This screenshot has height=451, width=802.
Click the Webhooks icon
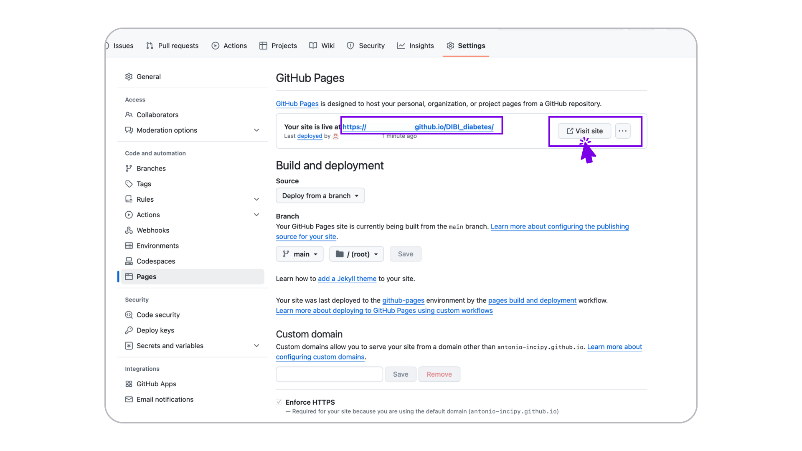(x=129, y=230)
